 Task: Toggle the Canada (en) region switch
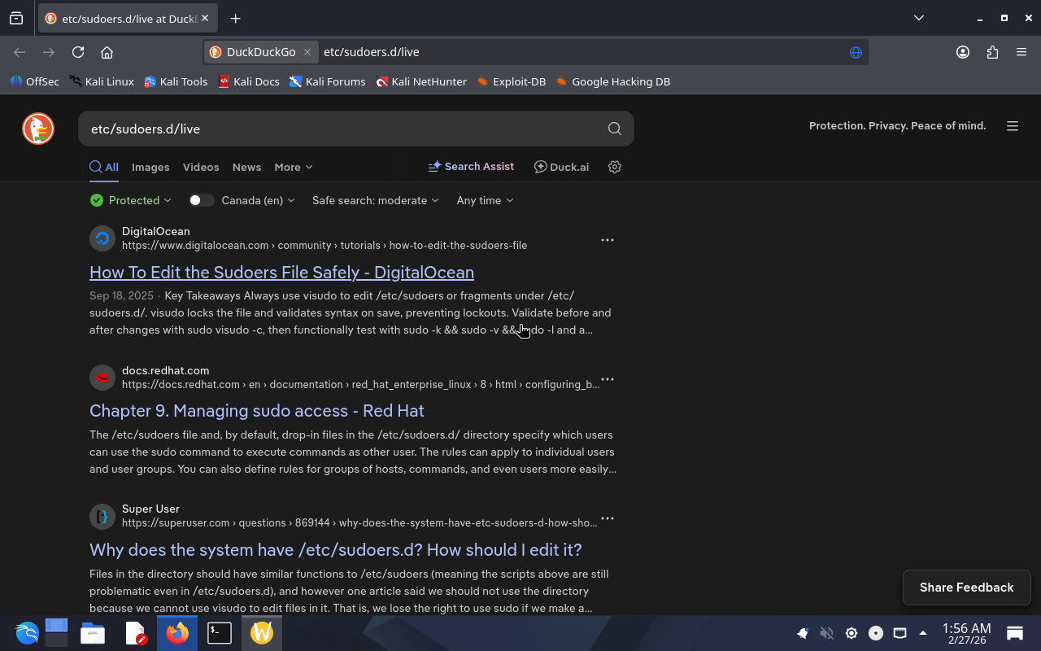click(x=201, y=200)
